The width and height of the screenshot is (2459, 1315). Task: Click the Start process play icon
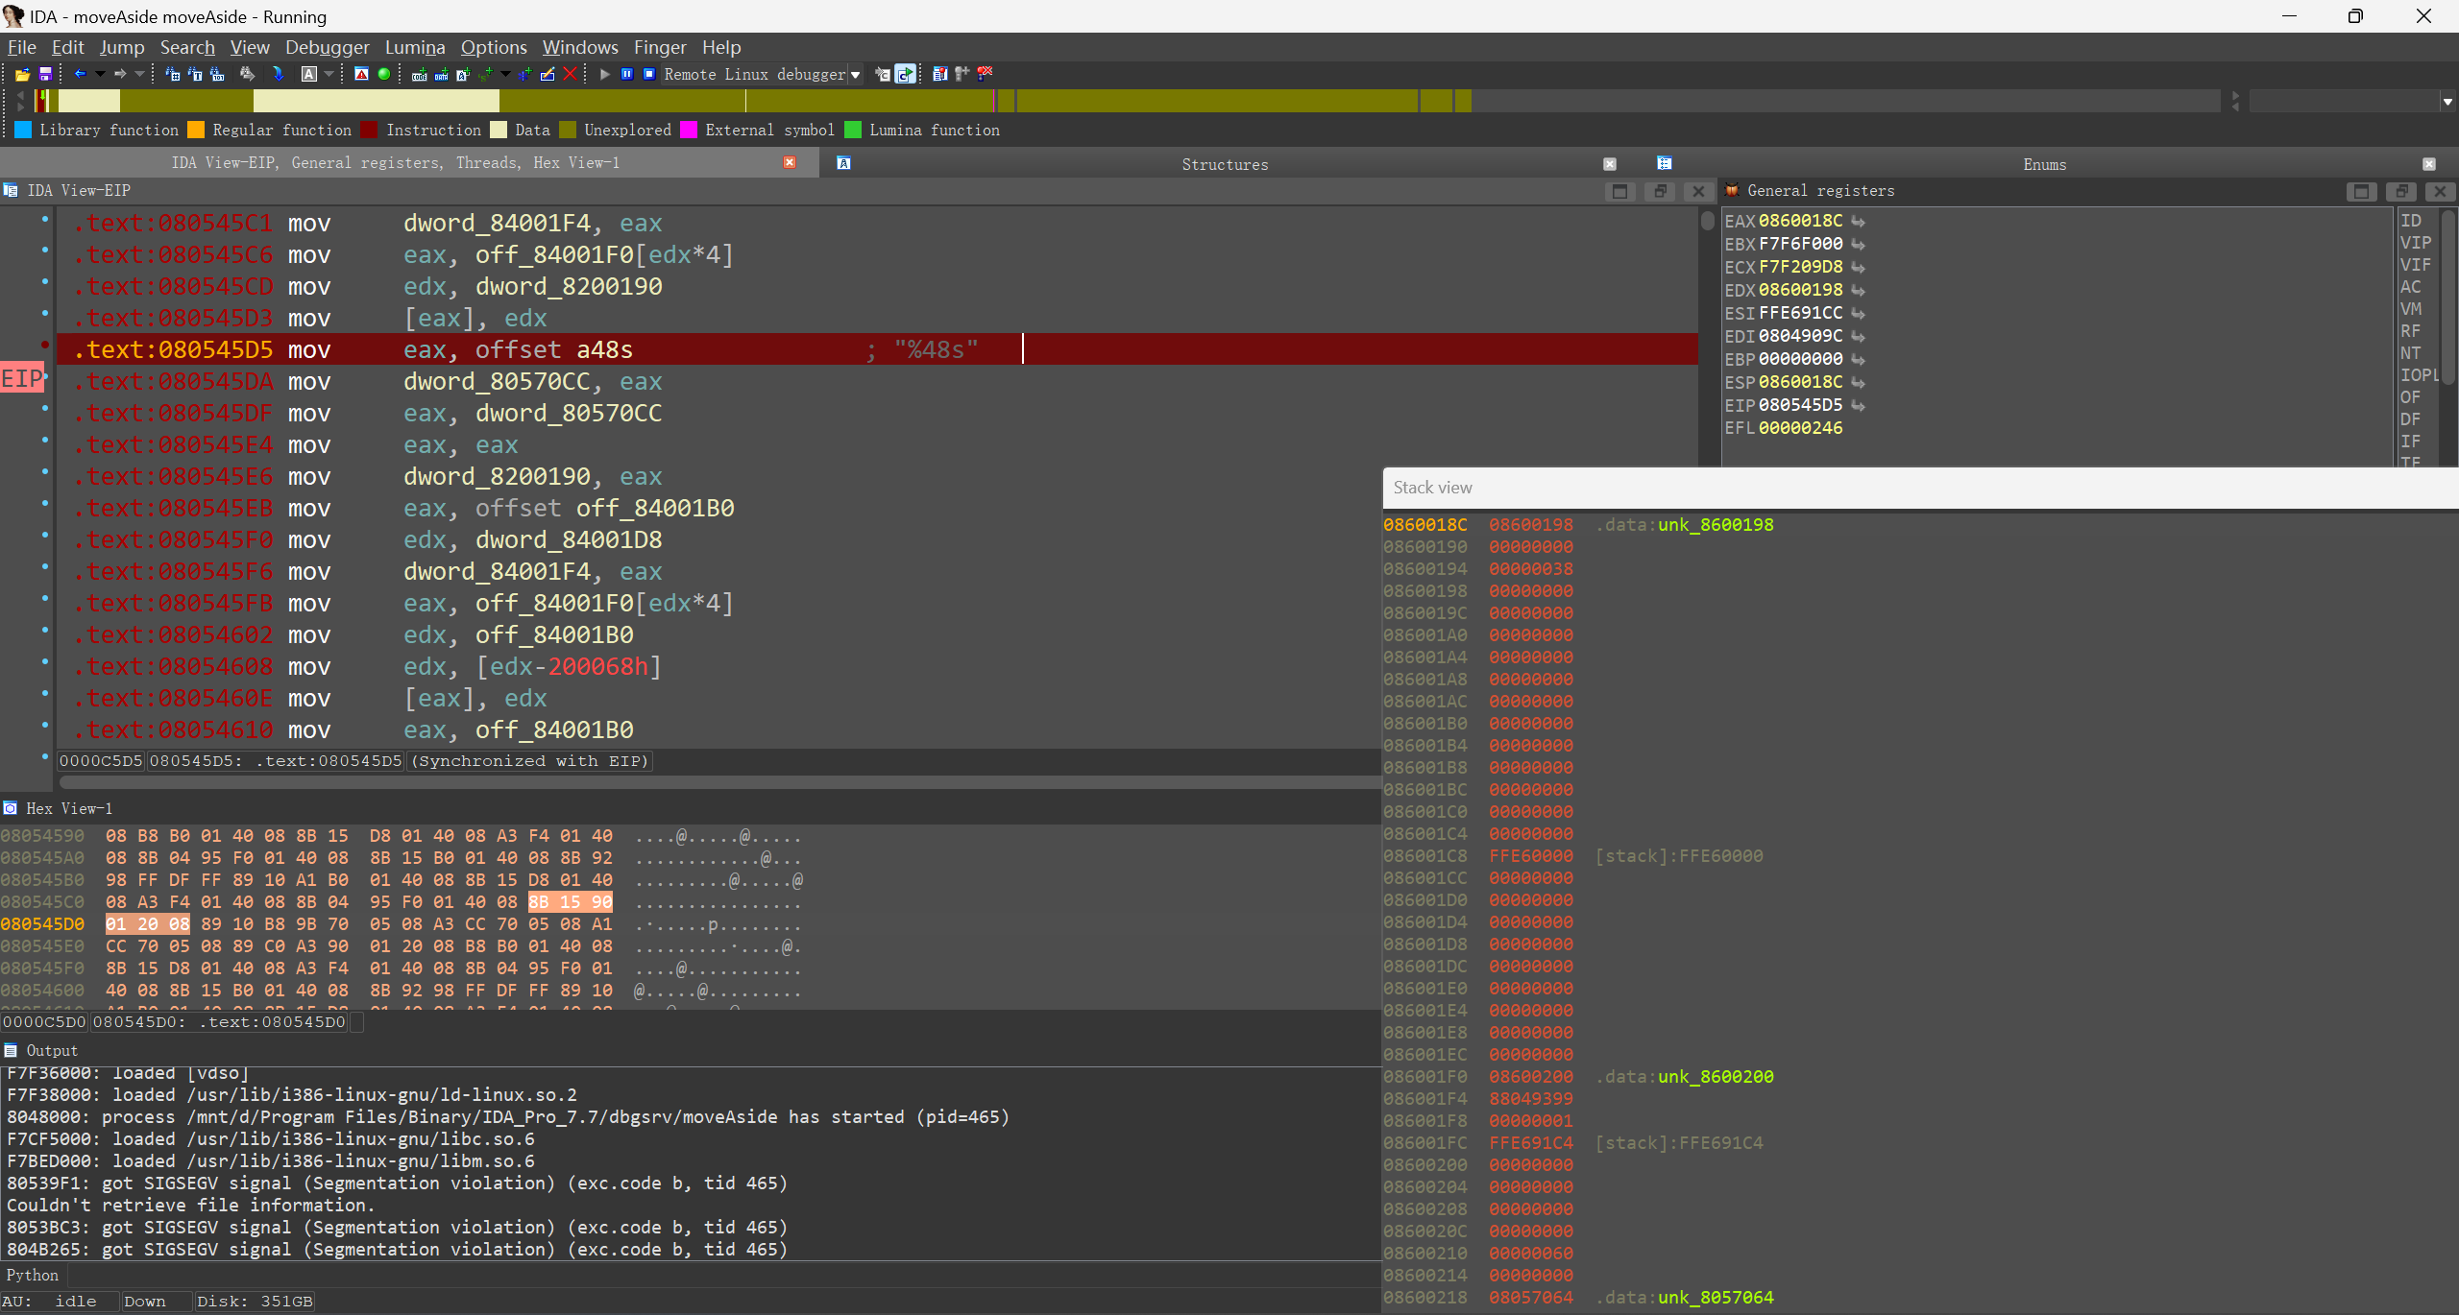click(604, 74)
